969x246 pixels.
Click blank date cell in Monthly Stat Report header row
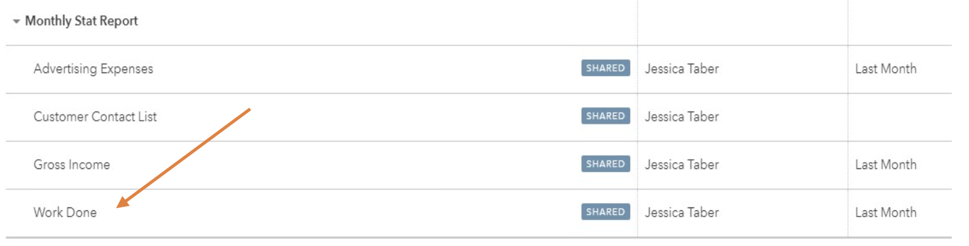pyautogui.click(x=899, y=22)
